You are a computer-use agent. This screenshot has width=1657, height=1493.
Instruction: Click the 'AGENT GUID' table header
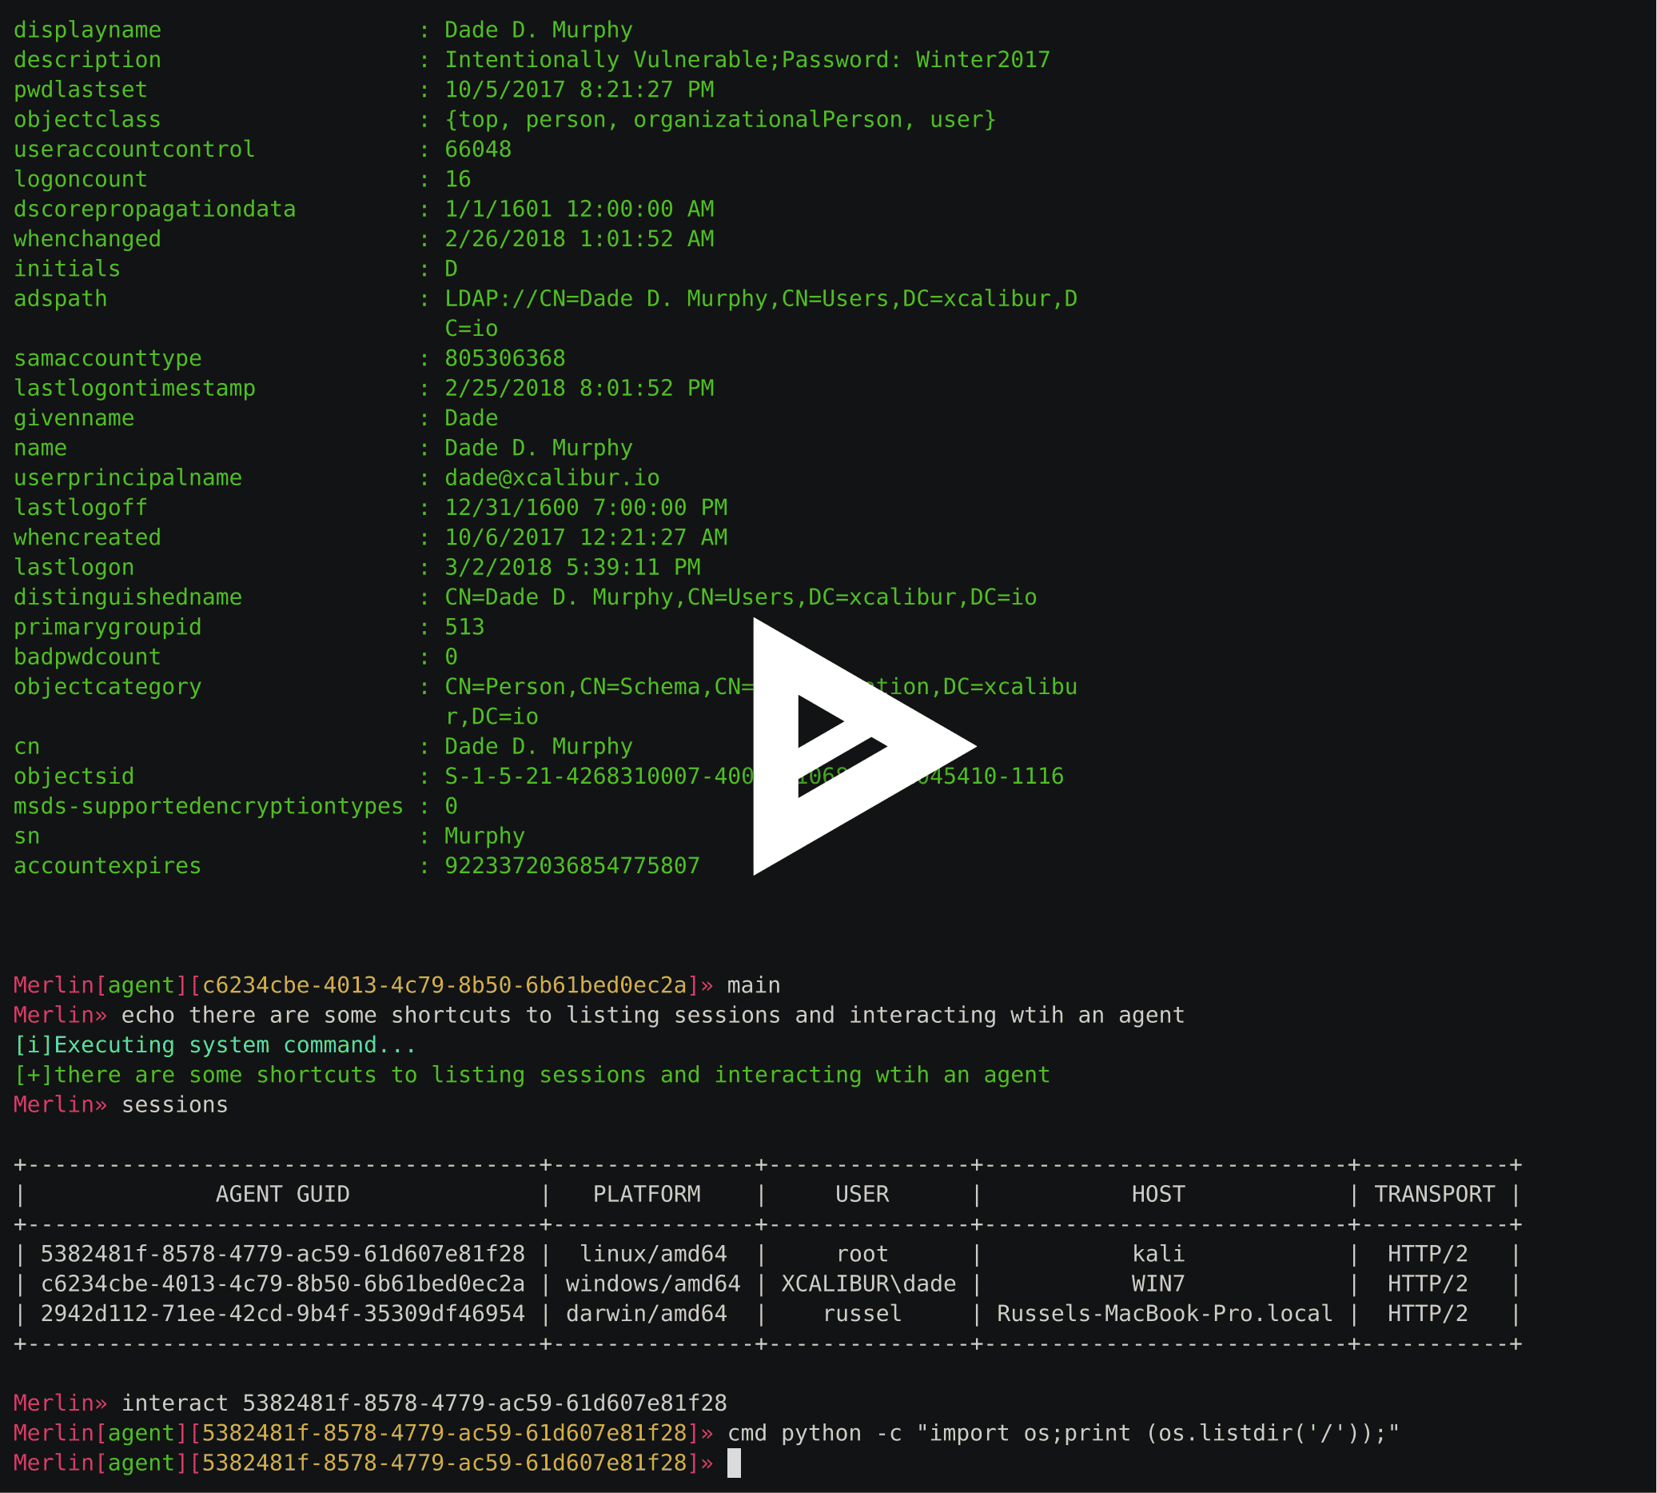pos(283,1195)
